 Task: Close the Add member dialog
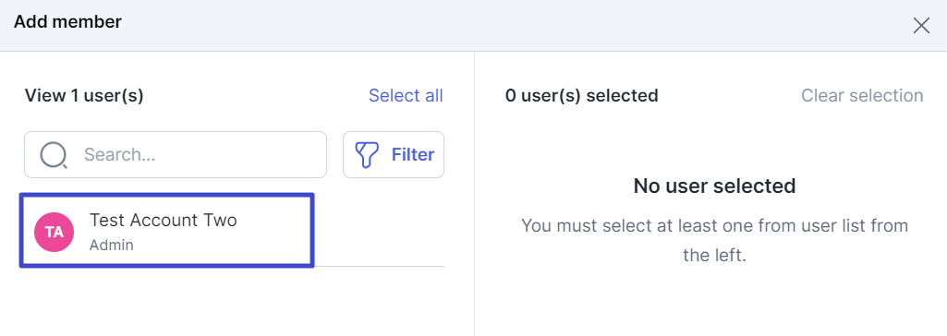921,25
